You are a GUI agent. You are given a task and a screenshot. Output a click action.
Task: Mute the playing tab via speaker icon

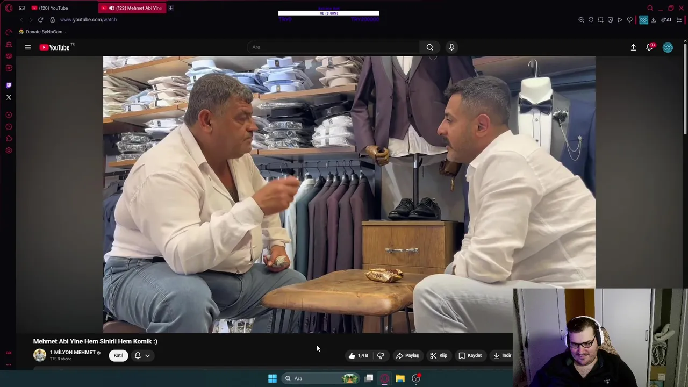(112, 8)
